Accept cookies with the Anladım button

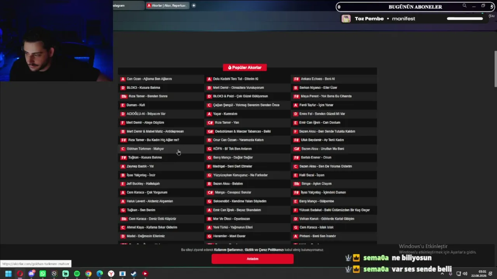252,259
